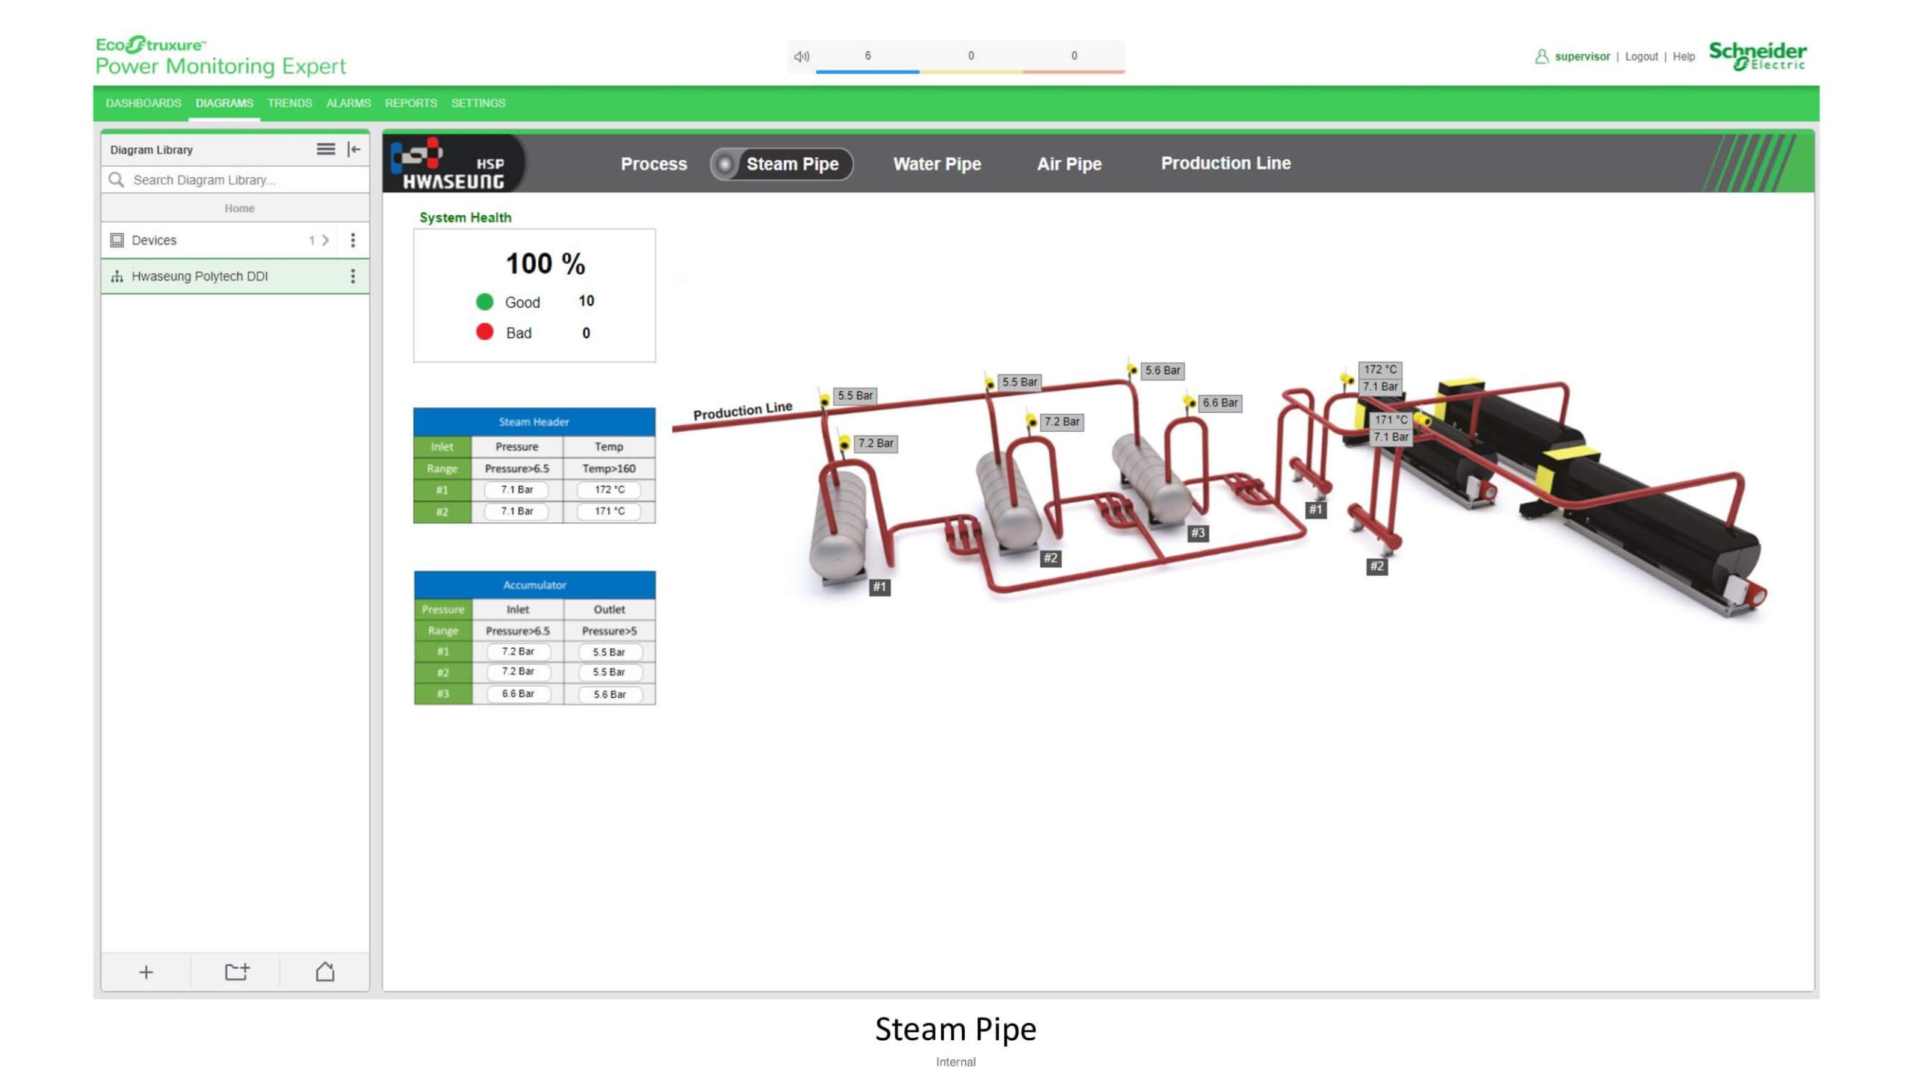Click the Hwaseung HSP logo
This screenshot has width=1913, height=1076.
tap(453, 164)
